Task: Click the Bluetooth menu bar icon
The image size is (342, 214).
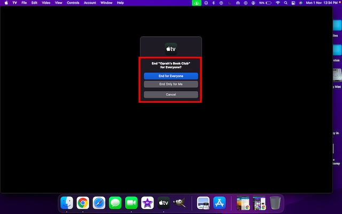Action: [x=214, y=3]
